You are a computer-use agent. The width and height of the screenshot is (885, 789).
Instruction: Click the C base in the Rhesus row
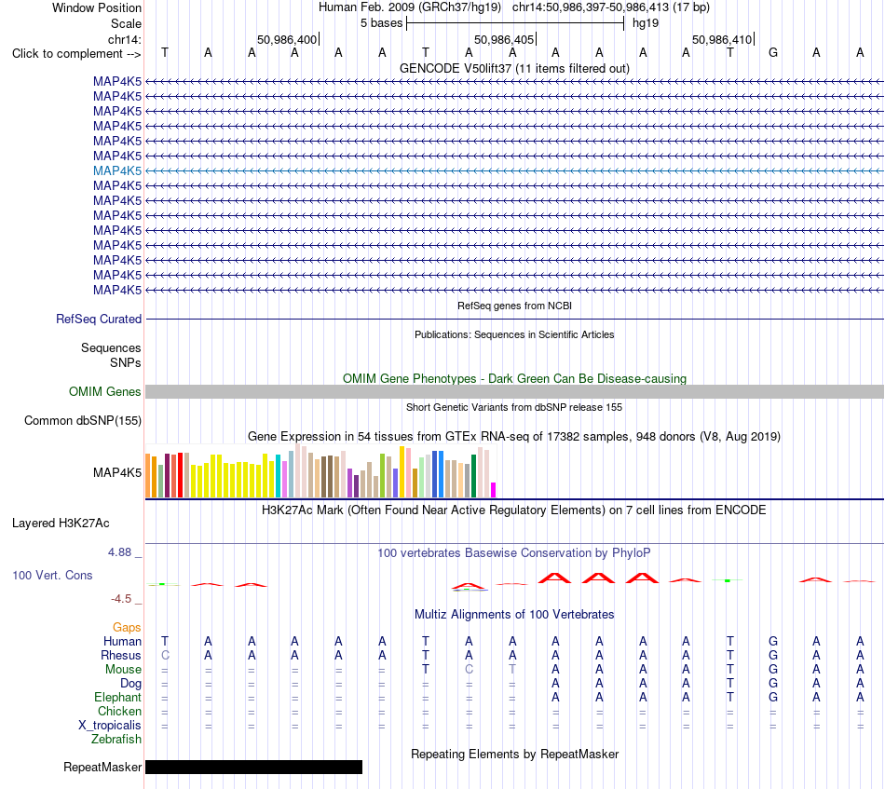(x=165, y=656)
